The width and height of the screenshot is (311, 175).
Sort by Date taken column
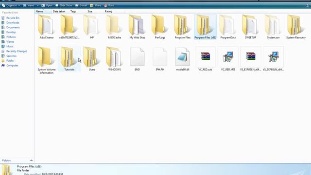click(x=59, y=12)
